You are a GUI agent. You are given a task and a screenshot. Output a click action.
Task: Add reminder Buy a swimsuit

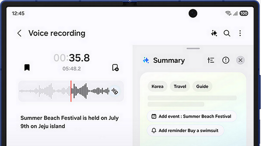185,130
